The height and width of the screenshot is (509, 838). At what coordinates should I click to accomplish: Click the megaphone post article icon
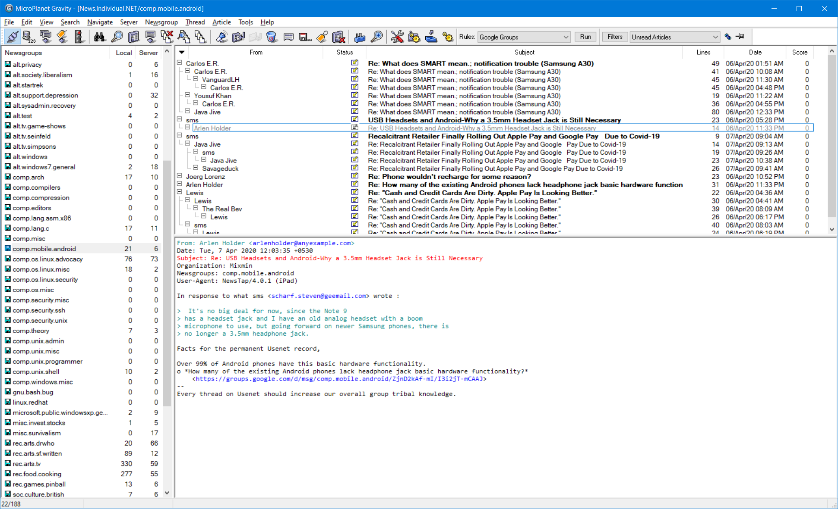pos(221,37)
